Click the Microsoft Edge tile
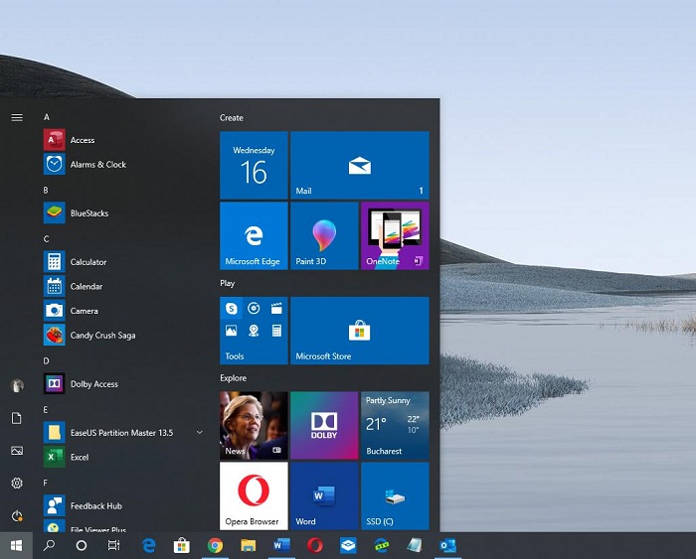The image size is (696, 559). [x=254, y=235]
